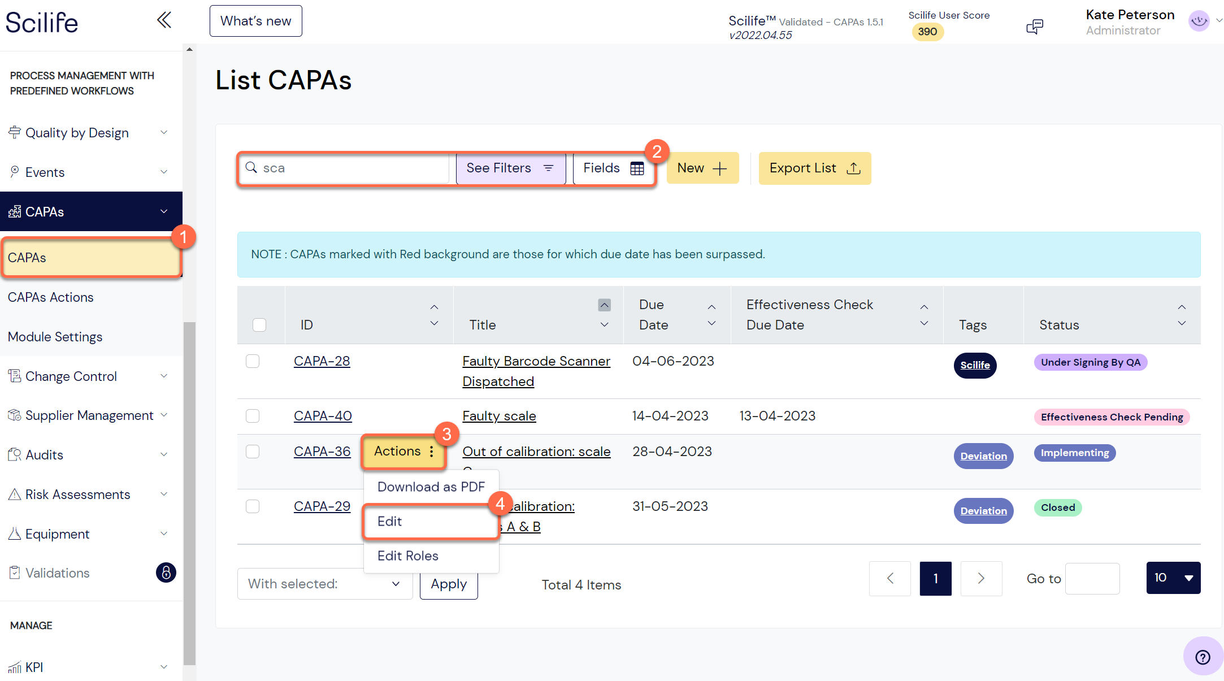
Task: Collapse the sidebar using the double-chevron icon
Action: coord(163,20)
